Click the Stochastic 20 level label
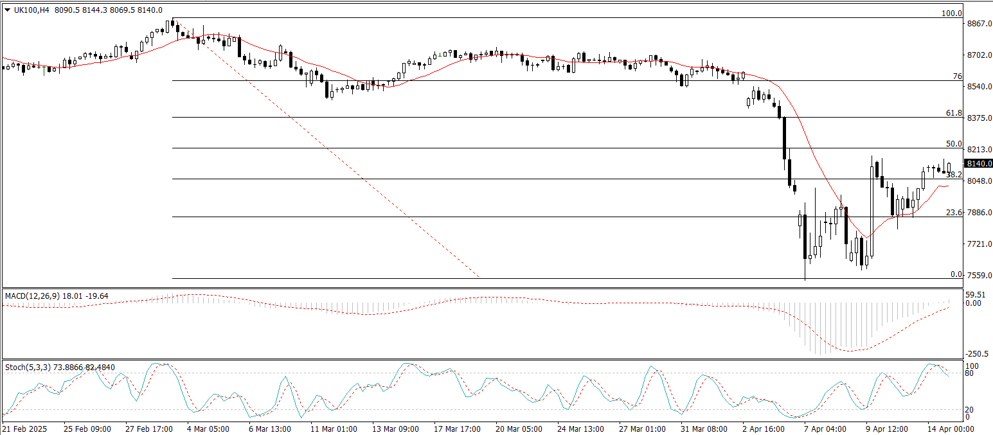The image size is (993, 435). point(972,409)
